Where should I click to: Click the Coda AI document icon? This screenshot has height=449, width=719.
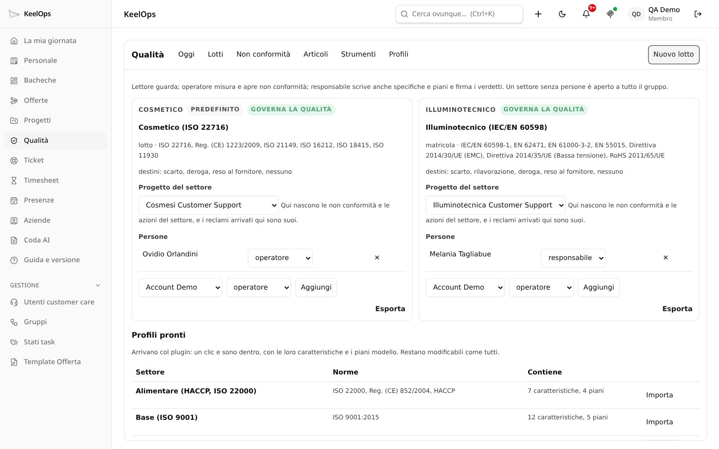click(x=14, y=240)
